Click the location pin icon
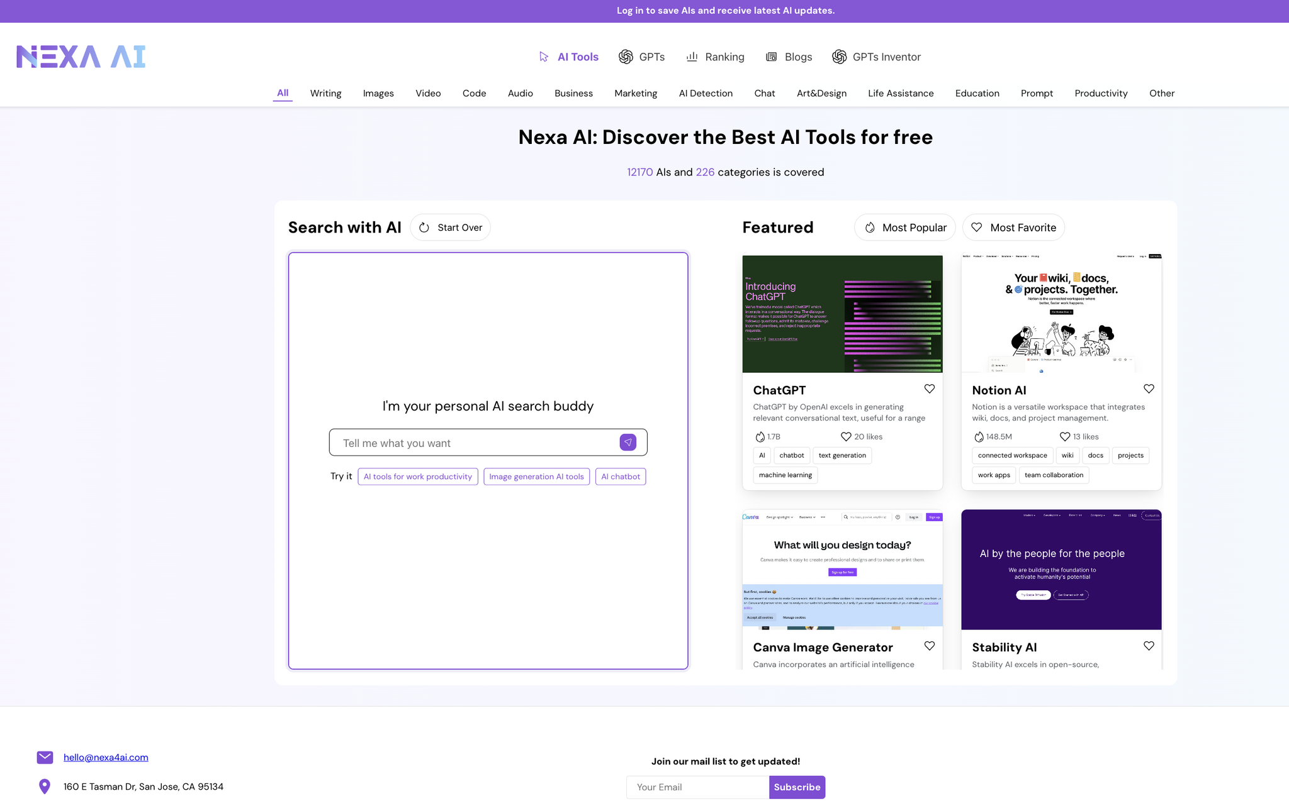1289x806 pixels. [45, 787]
